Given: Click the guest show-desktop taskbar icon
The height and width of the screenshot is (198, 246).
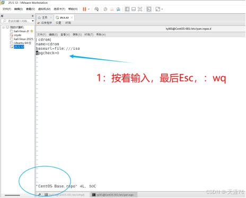Looking at the screenshot, I should click(x=40, y=194).
